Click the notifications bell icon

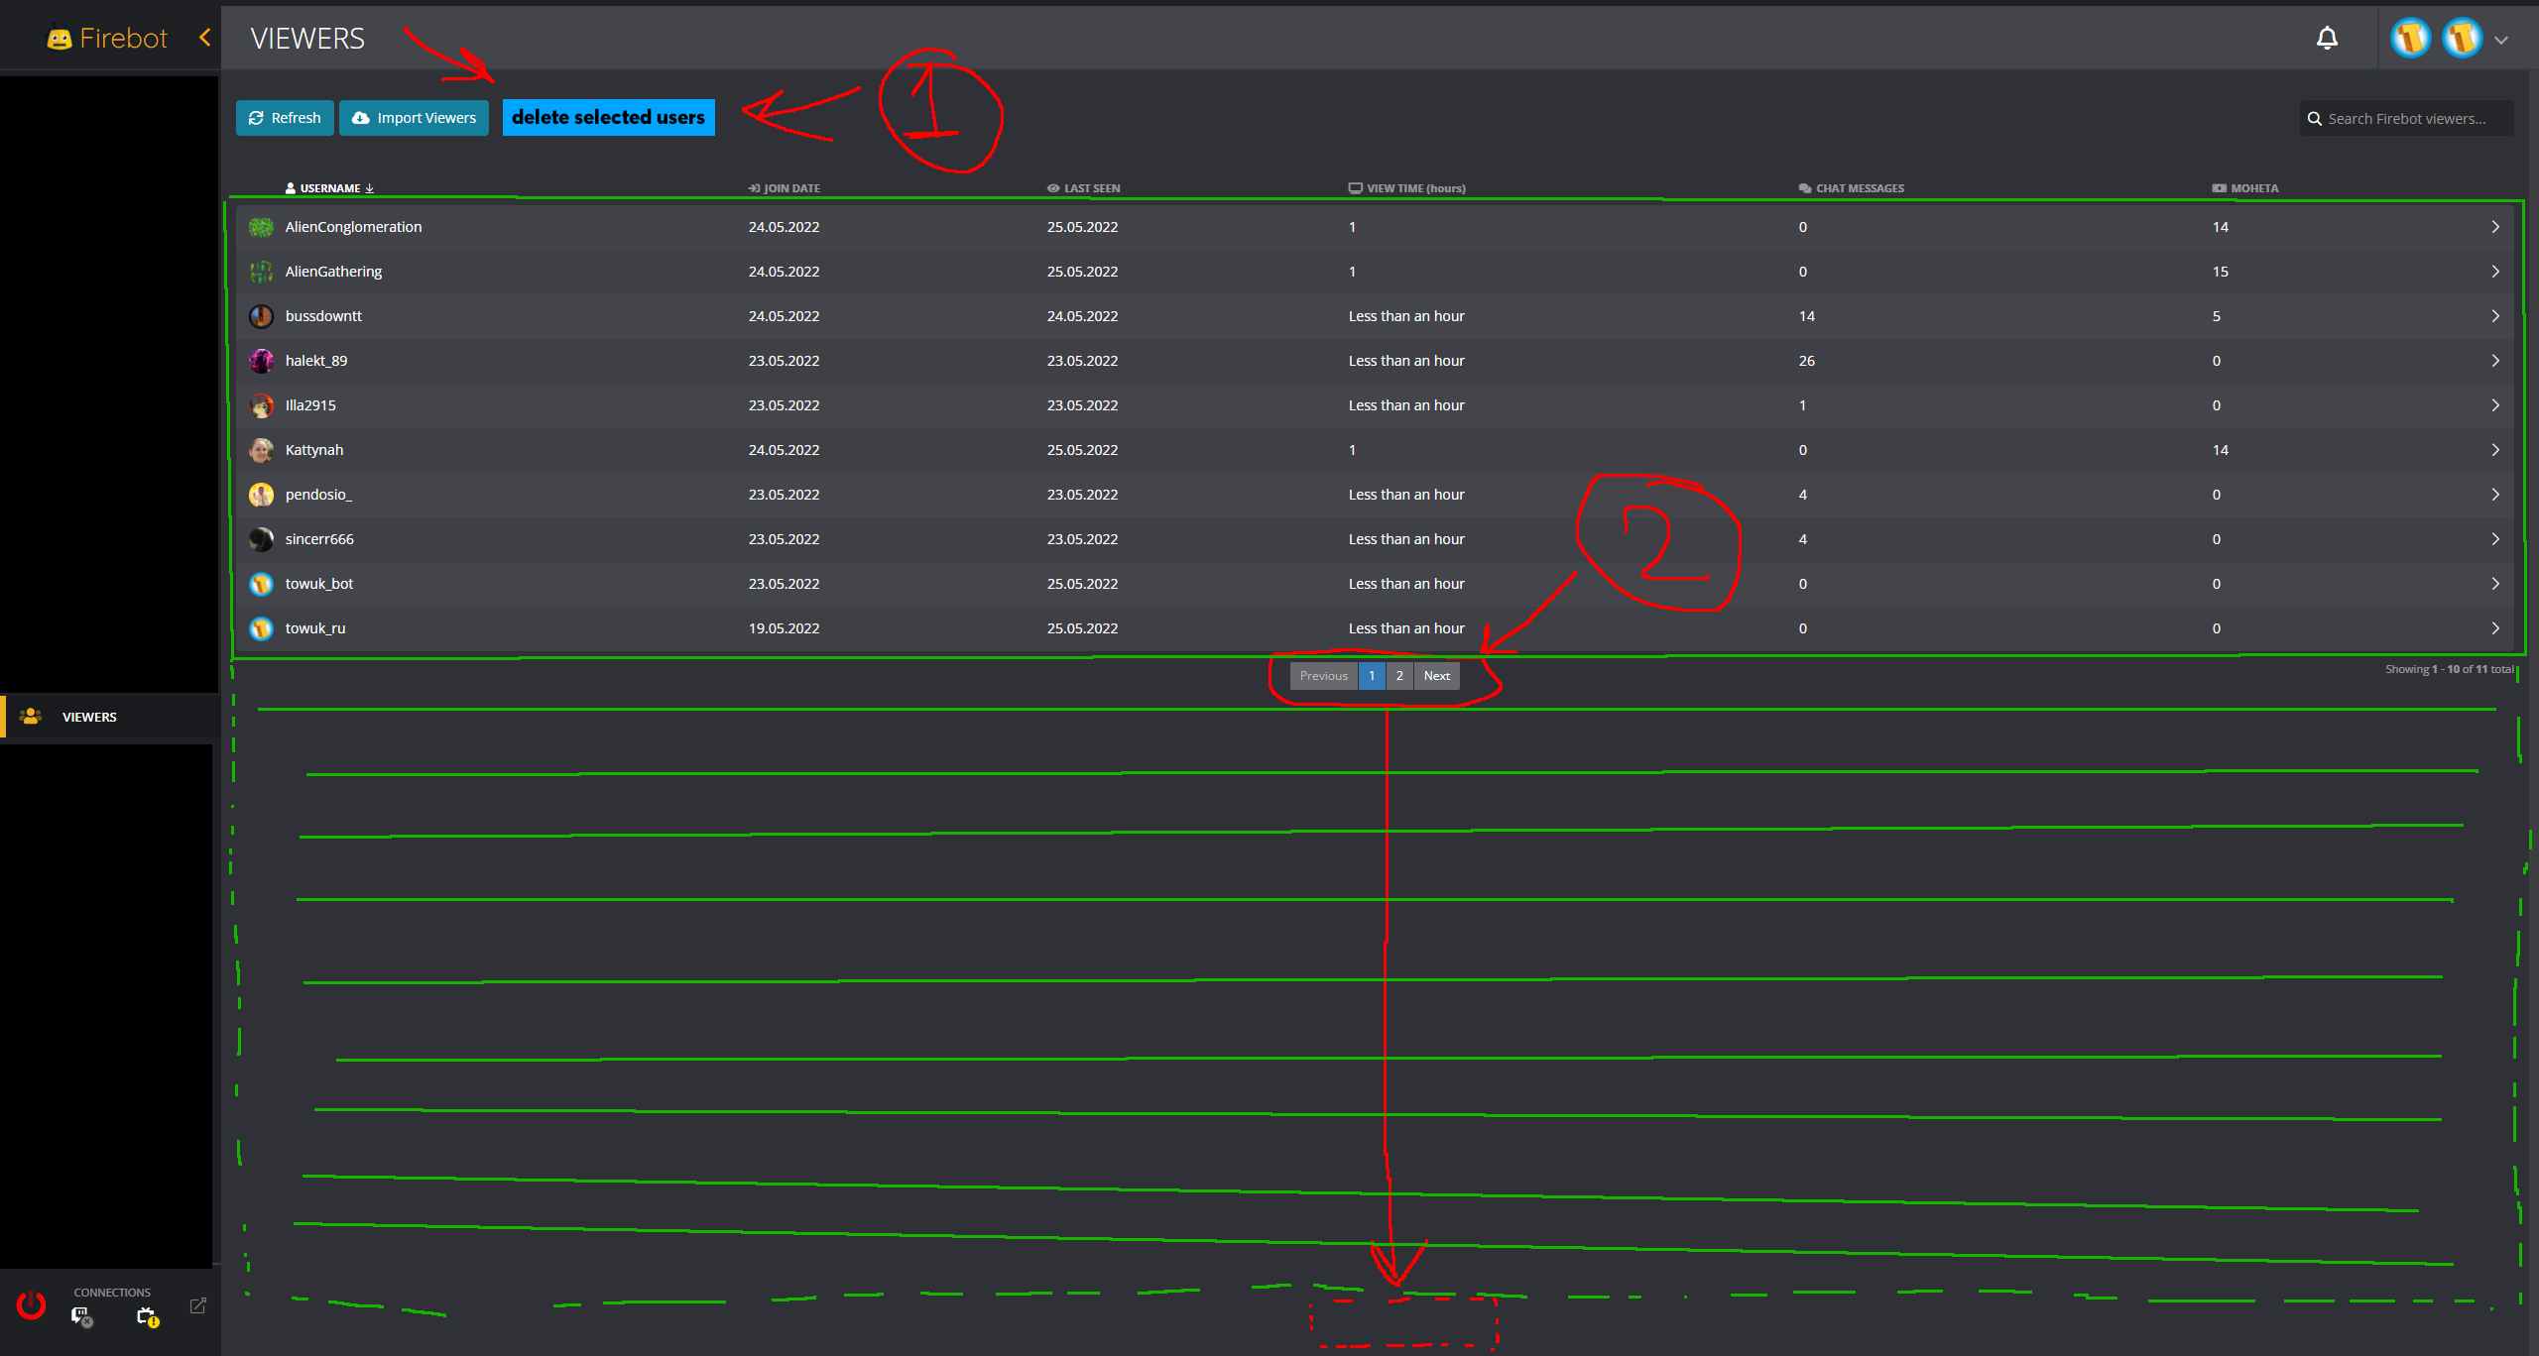(2326, 37)
